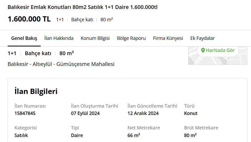Click the Konut type value
The image size is (251, 142).
pyautogui.click(x=191, y=113)
